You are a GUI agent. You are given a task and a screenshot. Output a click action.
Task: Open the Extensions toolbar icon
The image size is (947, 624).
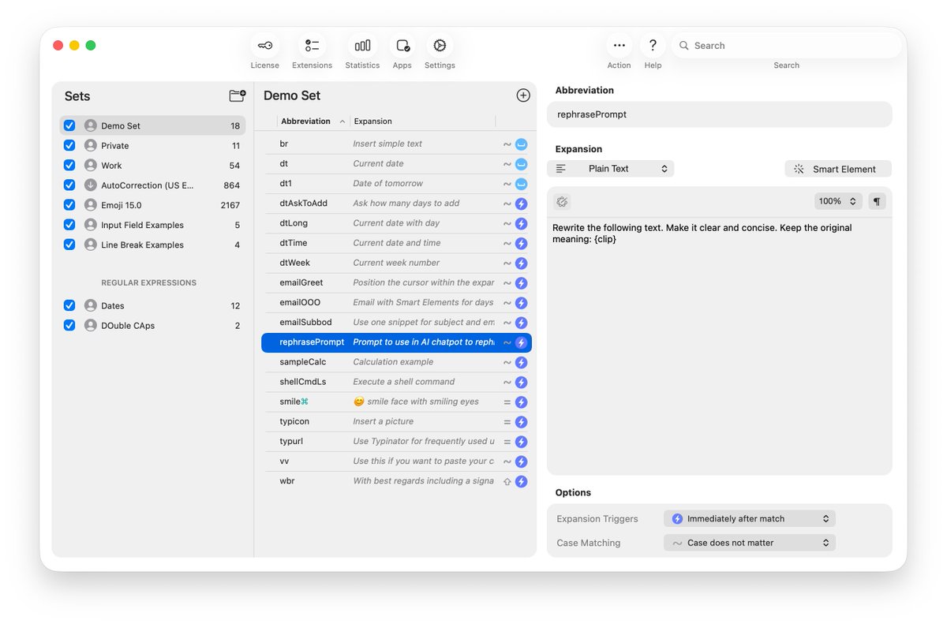point(313,46)
